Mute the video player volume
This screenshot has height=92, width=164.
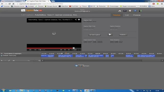pyautogui.click(x=35, y=50)
